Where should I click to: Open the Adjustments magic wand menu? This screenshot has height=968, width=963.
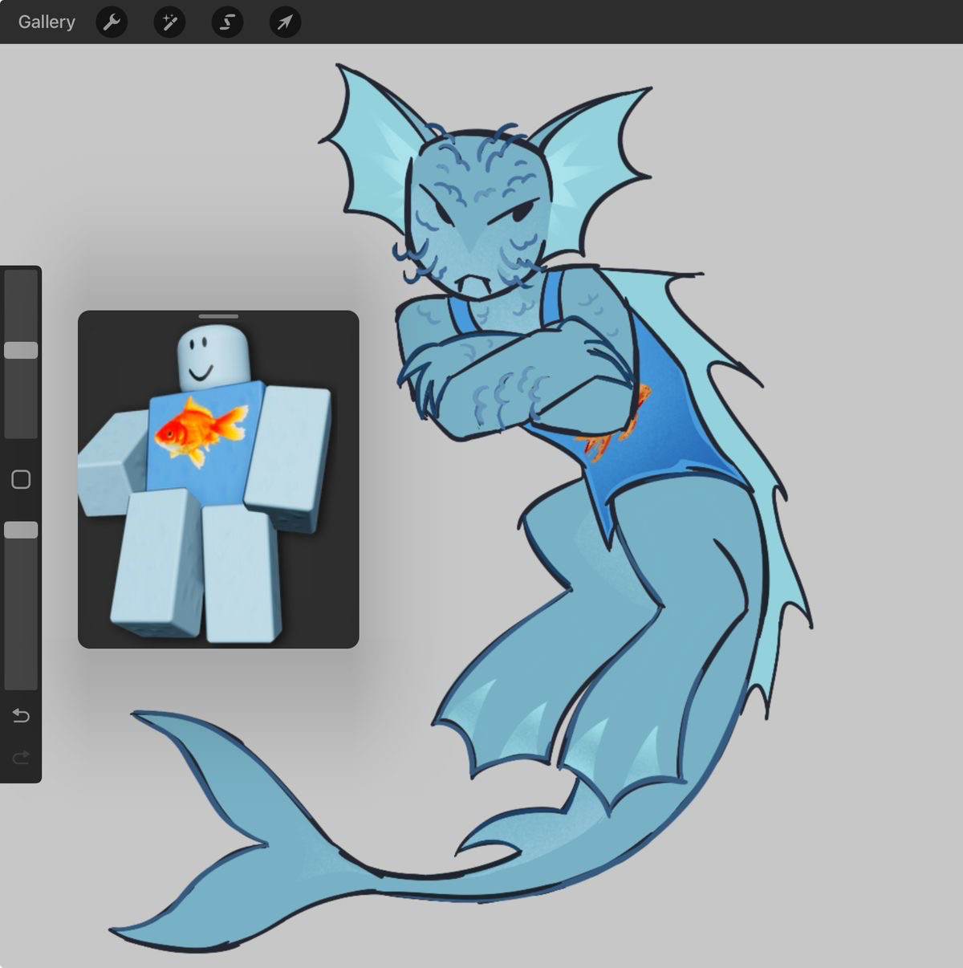[169, 22]
